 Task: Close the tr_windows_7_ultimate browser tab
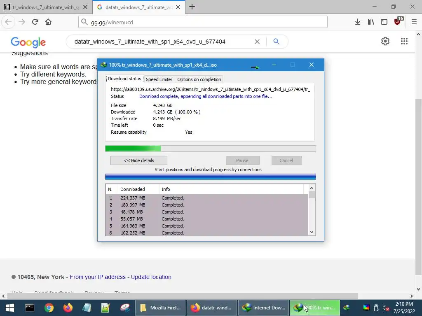[85, 7]
